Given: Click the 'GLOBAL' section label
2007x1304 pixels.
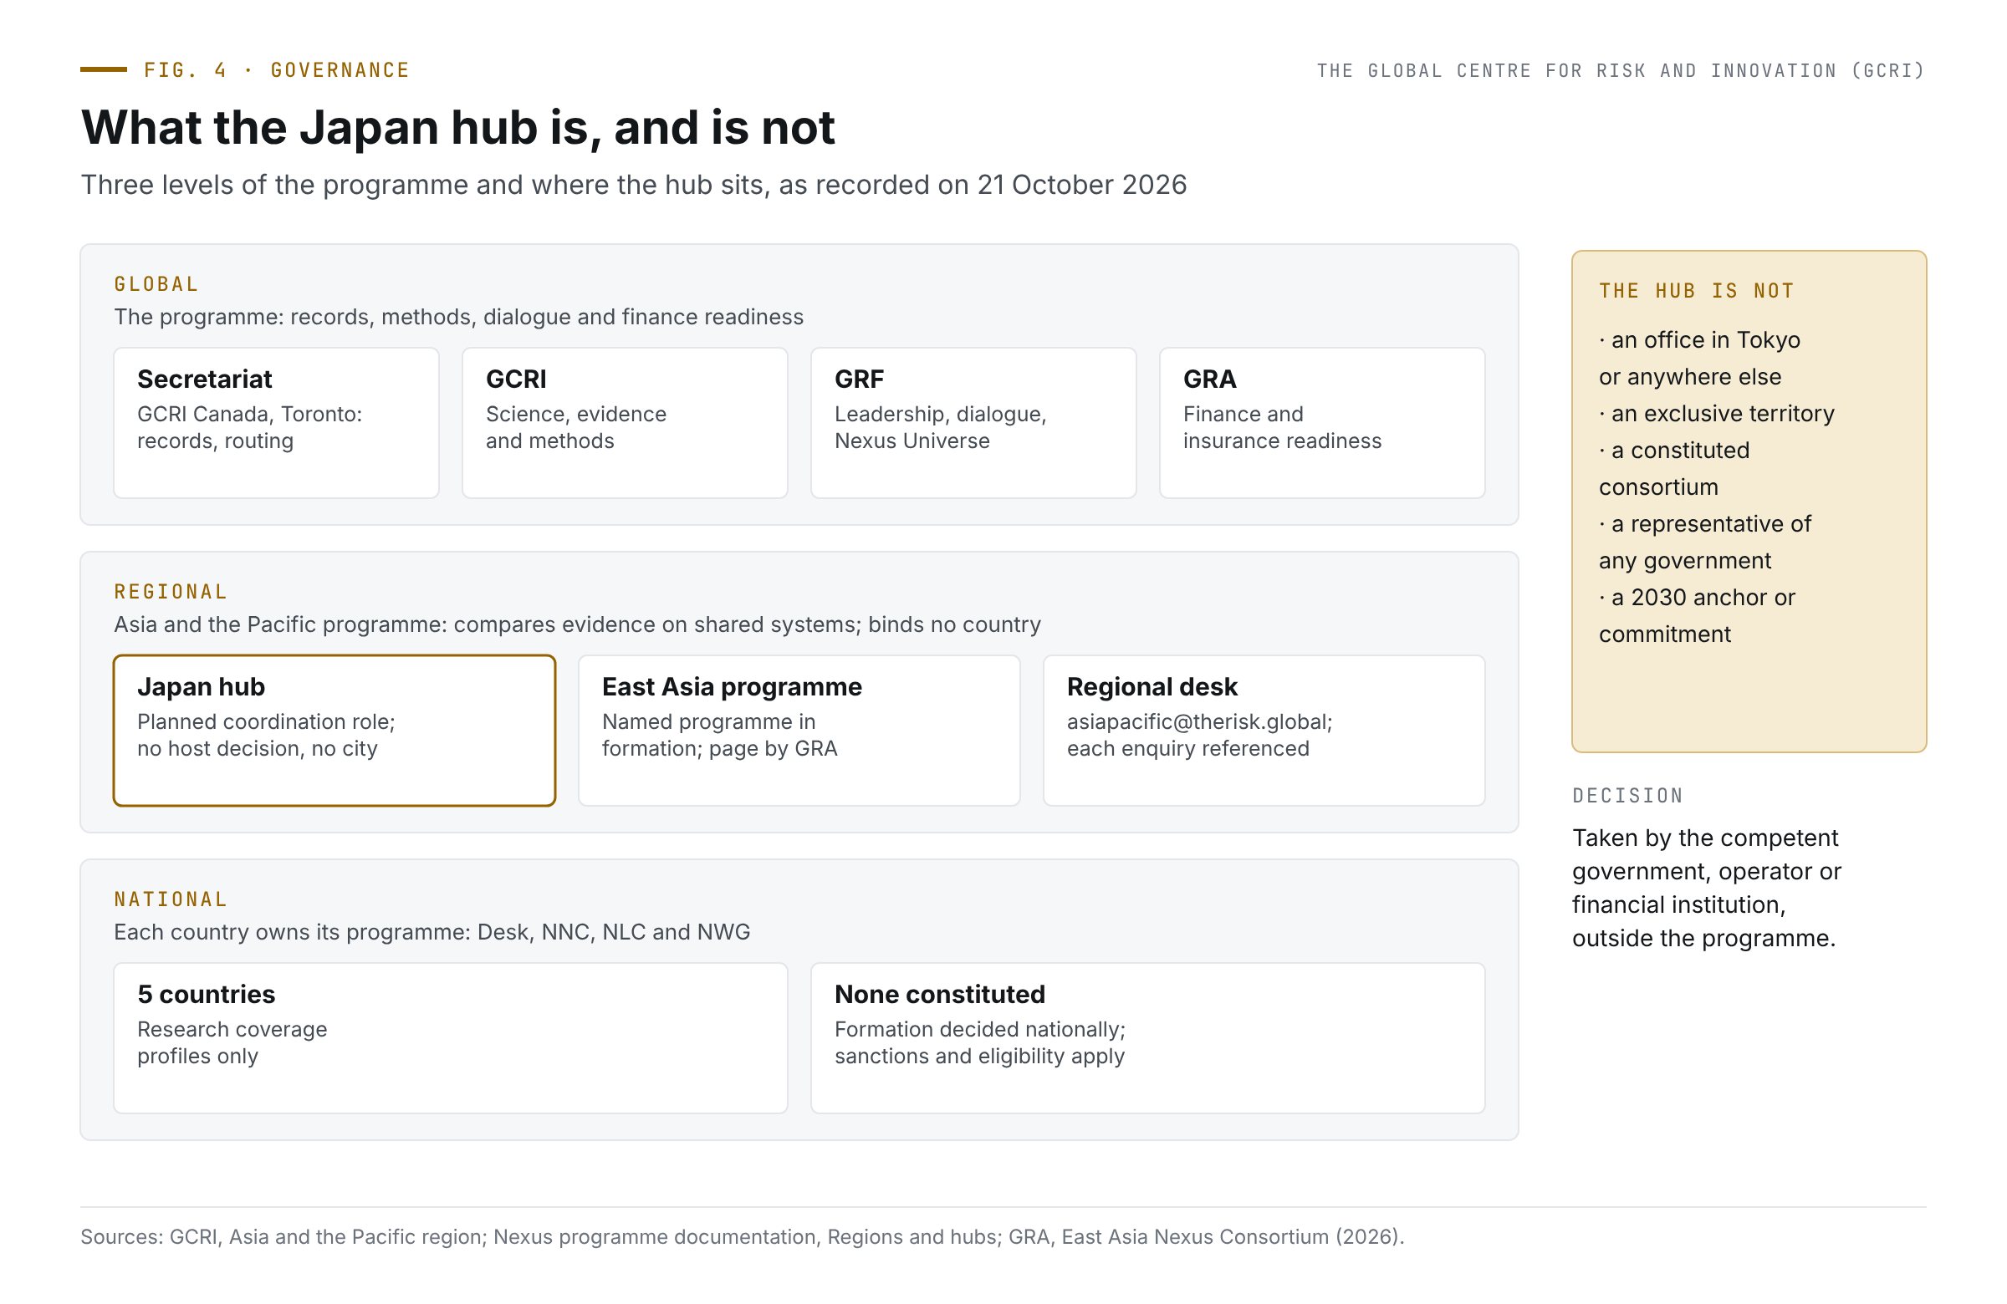Looking at the screenshot, I should [156, 284].
